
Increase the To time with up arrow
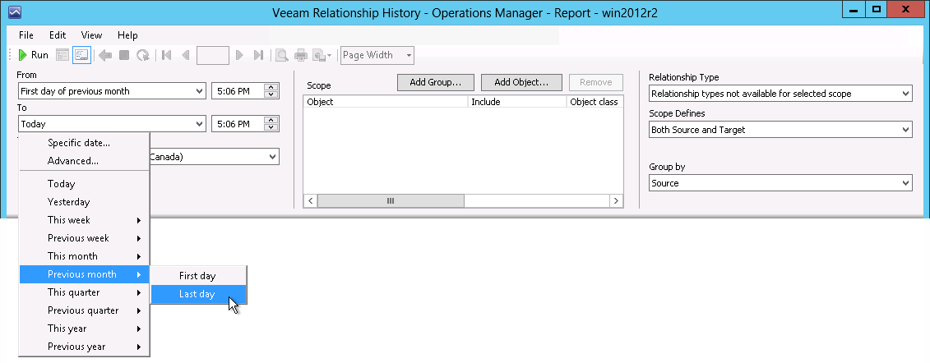271,120
